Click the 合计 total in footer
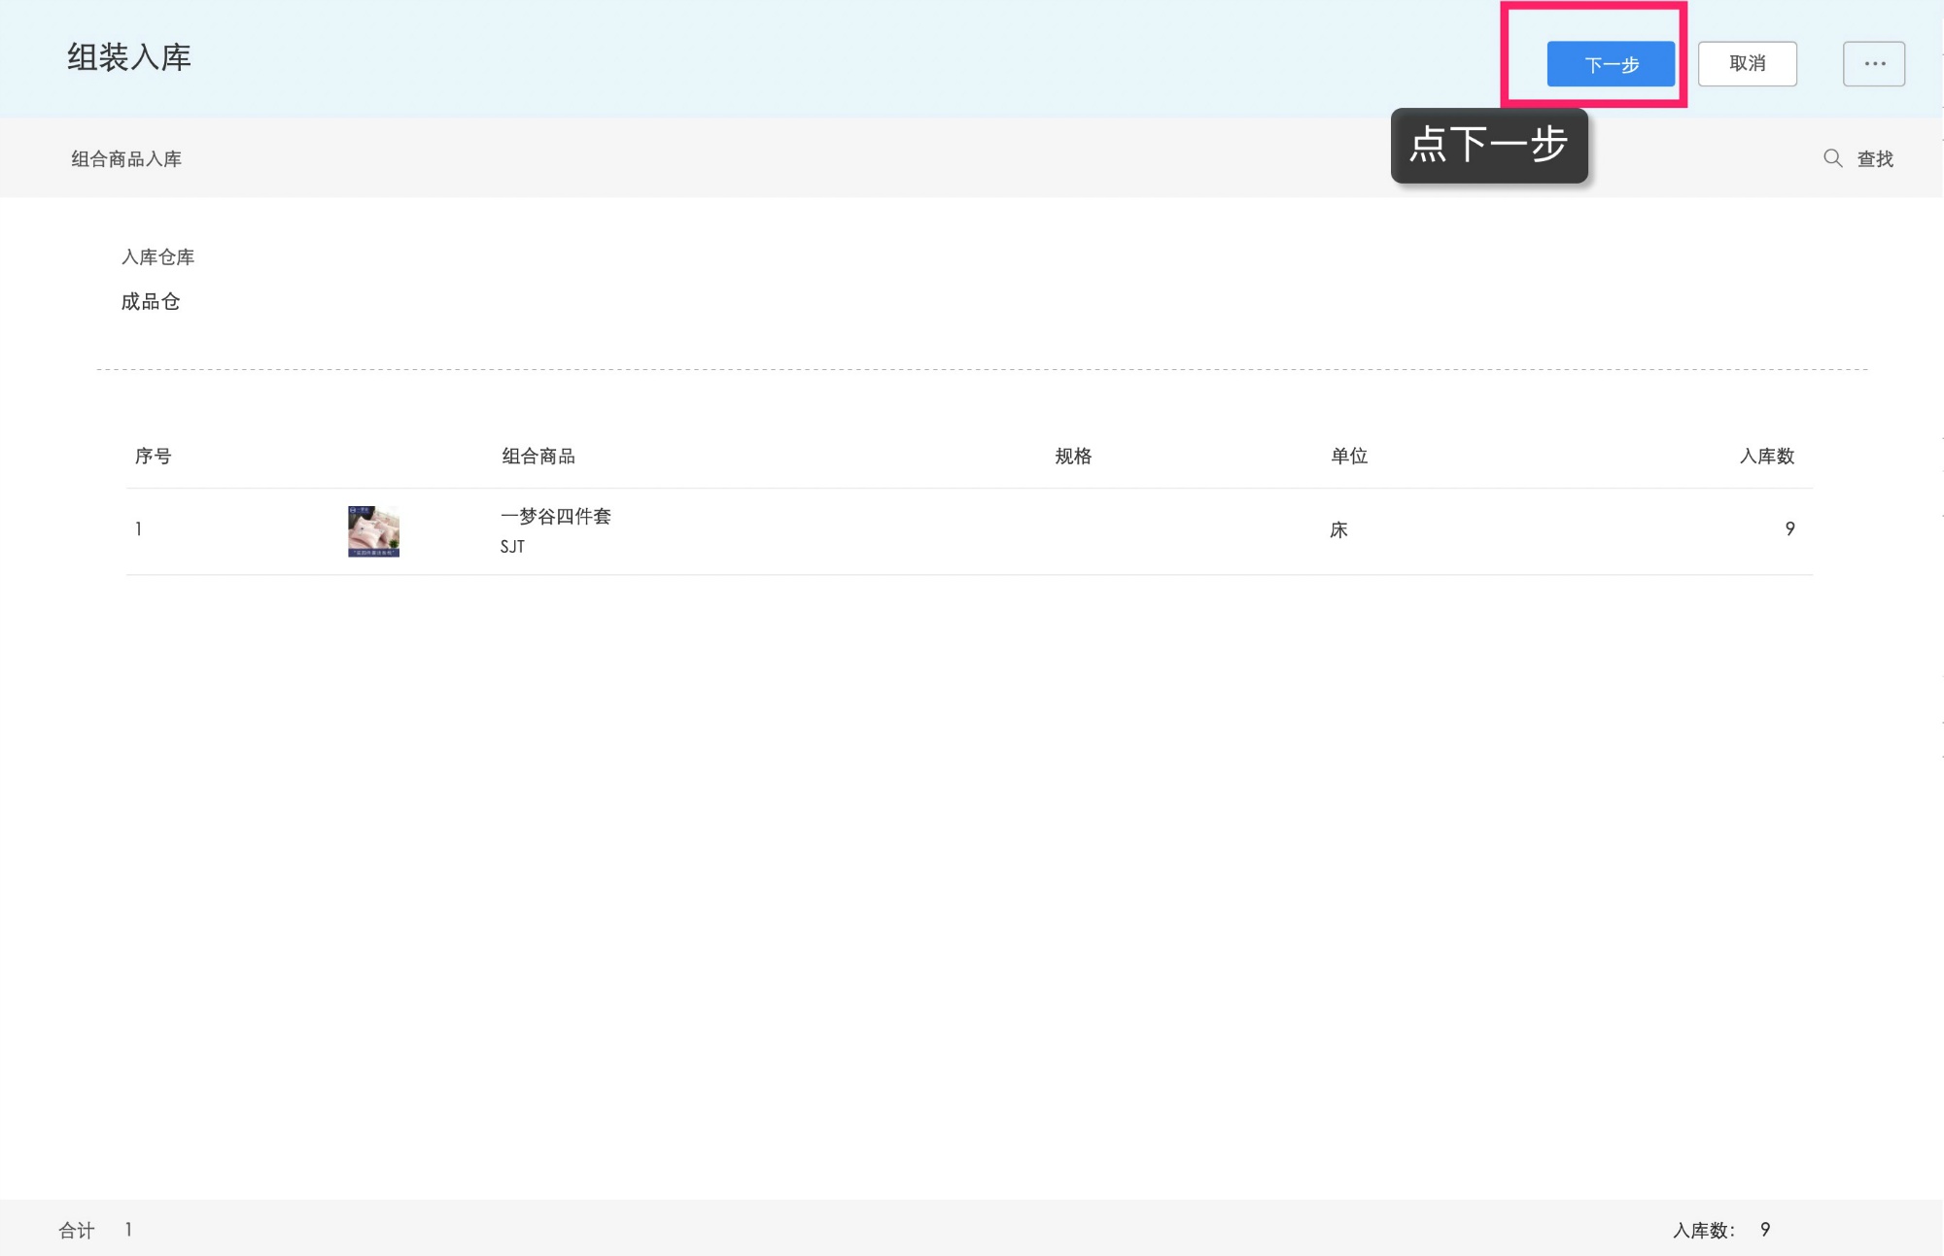The height and width of the screenshot is (1256, 1944). pyautogui.click(x=77, y=1231)
